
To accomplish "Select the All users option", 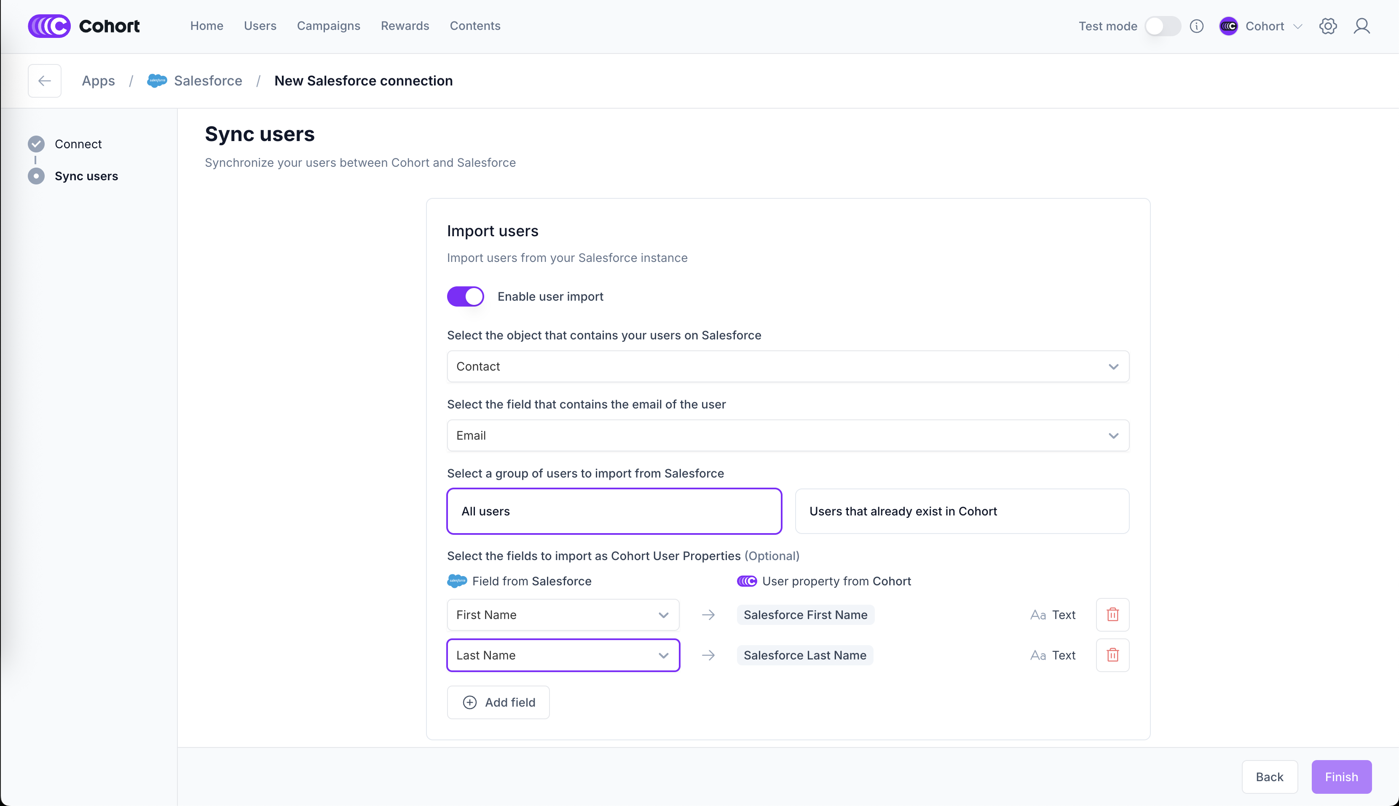I will click(x=614, y=511).
